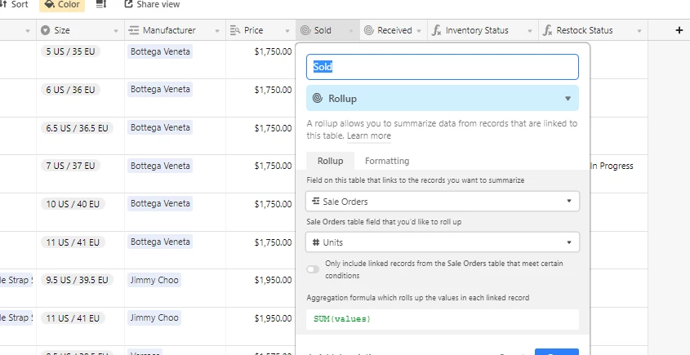The image size is (690, 355).
Task: Click the Units number hash icon
Action: [x=315, y=242]
